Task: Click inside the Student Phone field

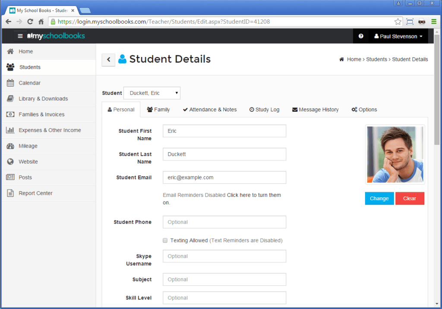Action: (224, 222)
